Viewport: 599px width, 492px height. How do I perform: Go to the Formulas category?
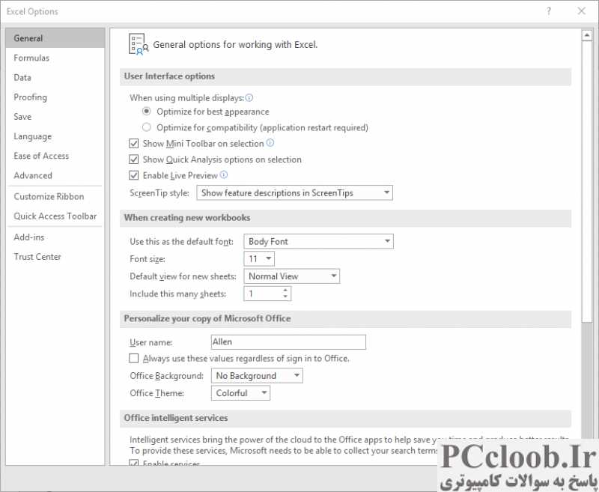(x=55, y=58)
